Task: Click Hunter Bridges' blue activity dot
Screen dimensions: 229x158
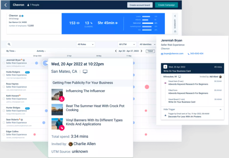Action: (x=46, y=111)
